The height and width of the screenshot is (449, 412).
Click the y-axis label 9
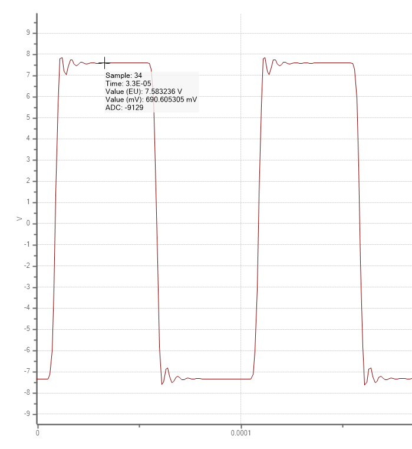[28, 32]
